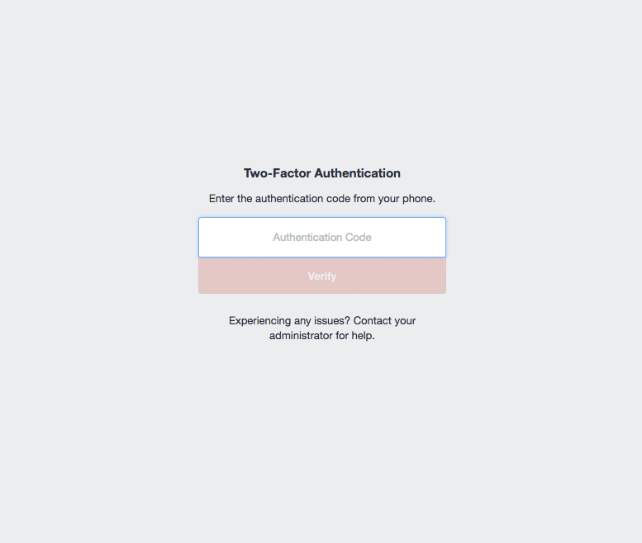Click 'for help.' at end of help message

point(355,336)
